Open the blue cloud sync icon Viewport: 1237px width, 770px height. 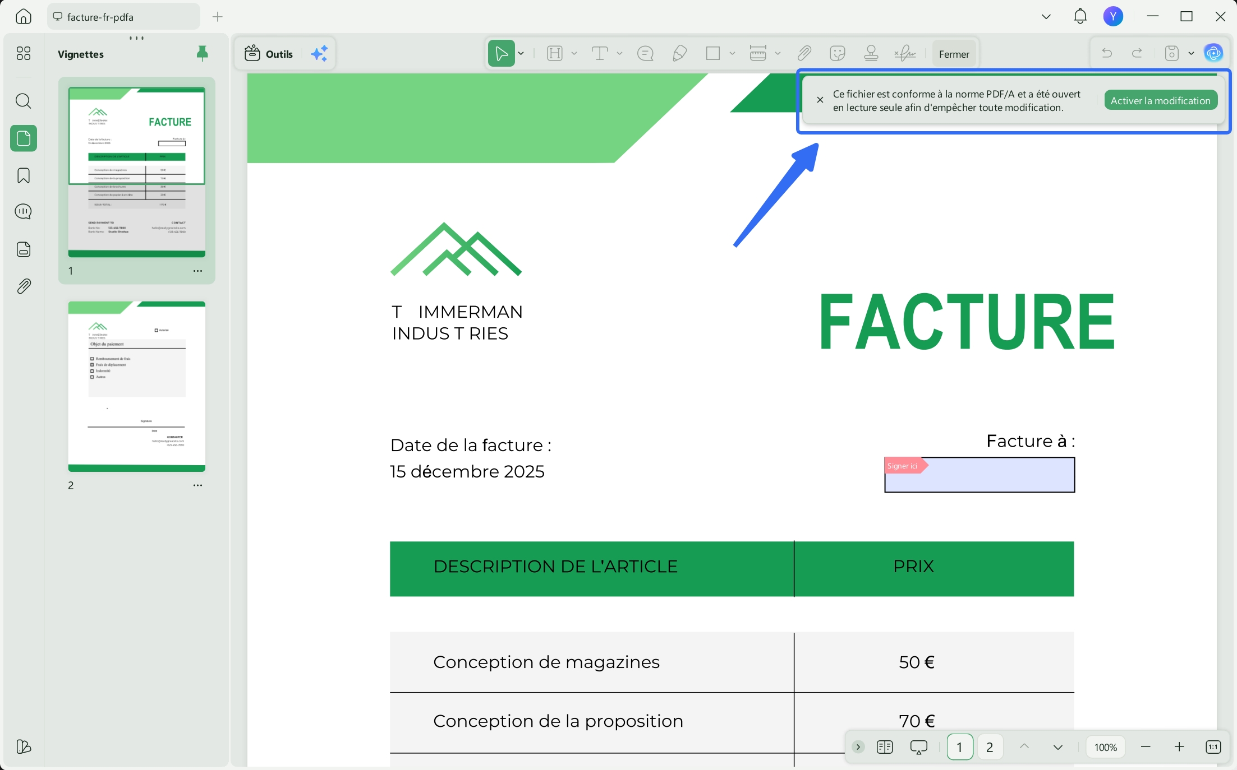click(1213, 54)
